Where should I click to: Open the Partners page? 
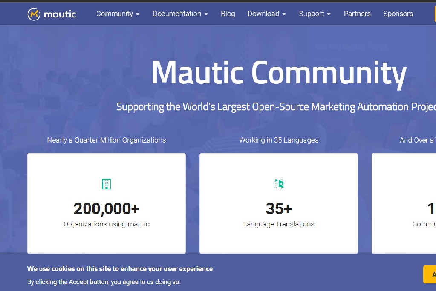click(x=357, y=14)
